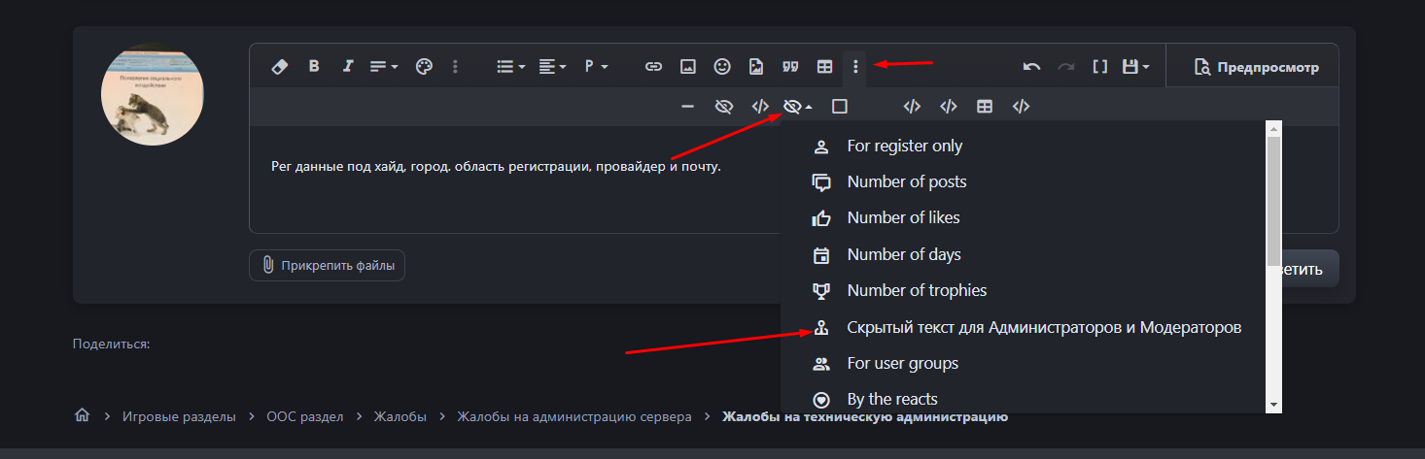
Task: Click the 'Предпросмотр' preview button
Action: click(1256, 67)
